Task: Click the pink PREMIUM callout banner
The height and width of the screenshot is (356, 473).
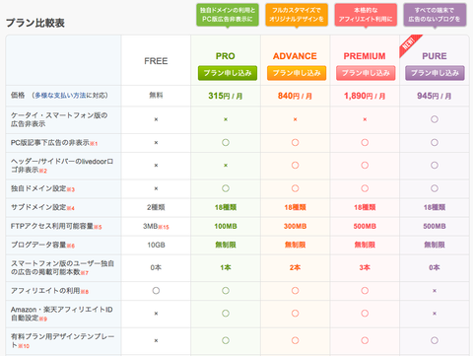Action: coord(366,15)
